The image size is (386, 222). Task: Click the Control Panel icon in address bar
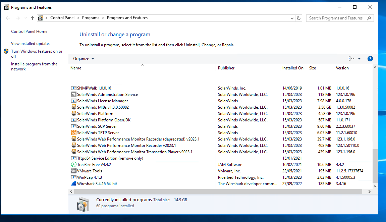tap(40, 18)
